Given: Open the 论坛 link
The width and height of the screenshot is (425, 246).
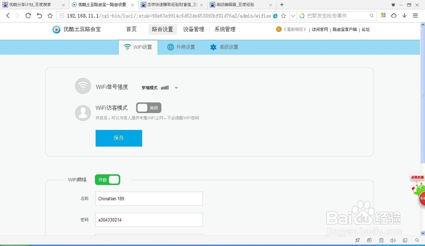Looking at the screenshot, I should (365, 29).
